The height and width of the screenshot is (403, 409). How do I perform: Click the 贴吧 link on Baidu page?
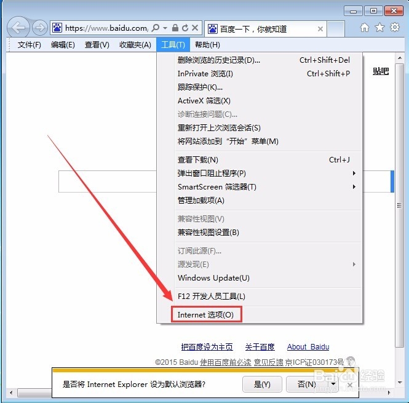click(381, 71)
